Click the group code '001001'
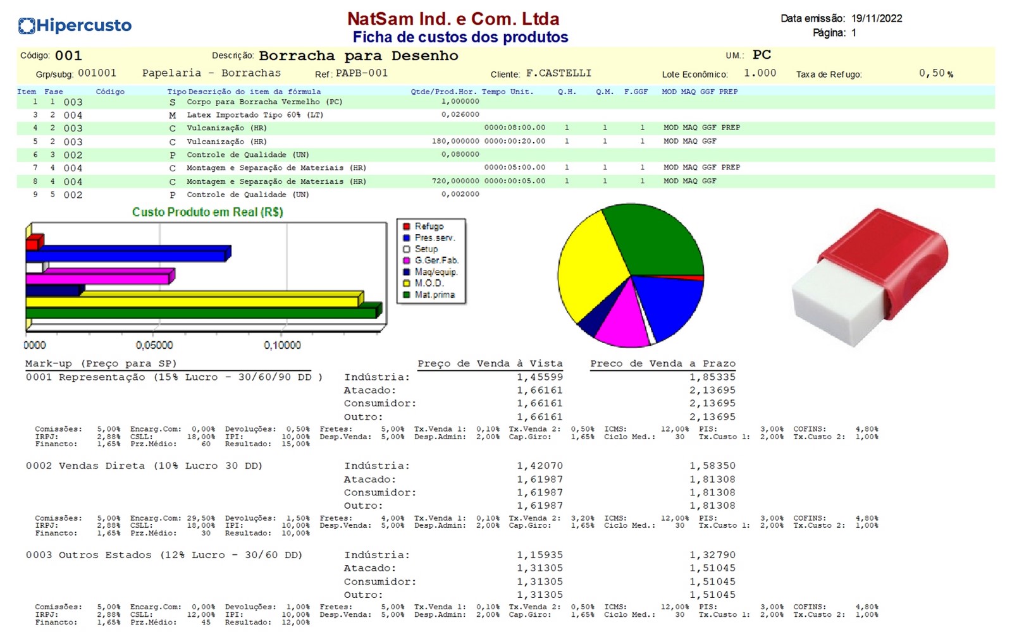Image resolution: width=1012 pixels, height=632 pixels. tap(97, 73)
